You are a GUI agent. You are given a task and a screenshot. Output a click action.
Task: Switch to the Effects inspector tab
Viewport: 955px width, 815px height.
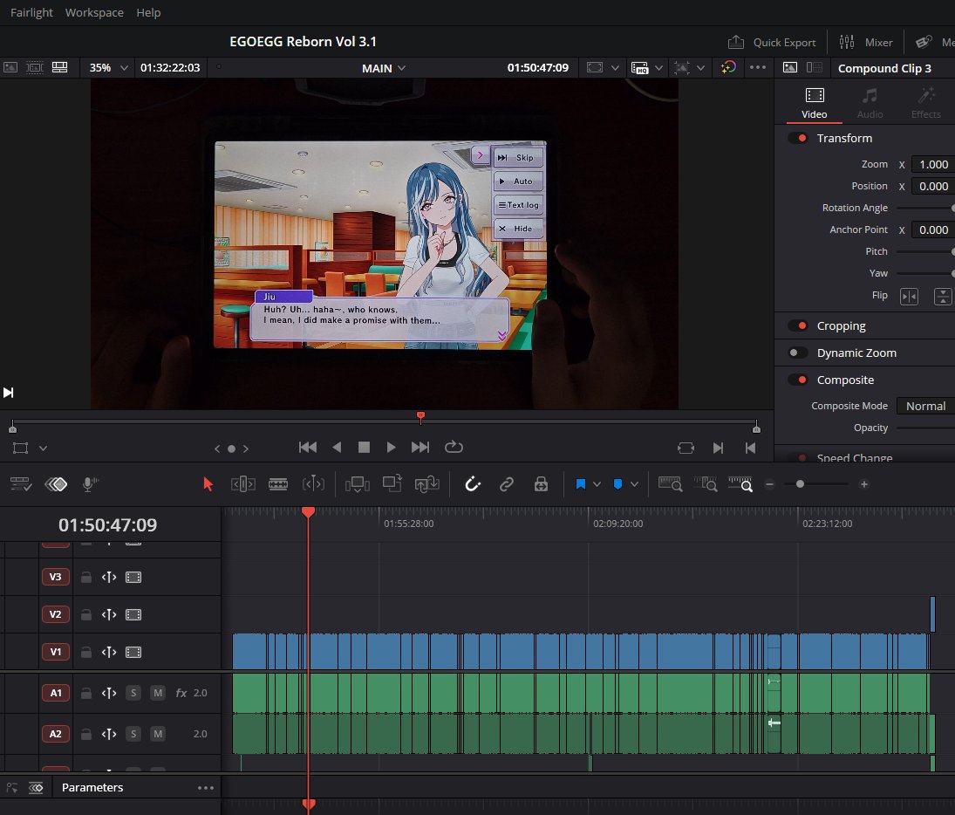[925, 103]
